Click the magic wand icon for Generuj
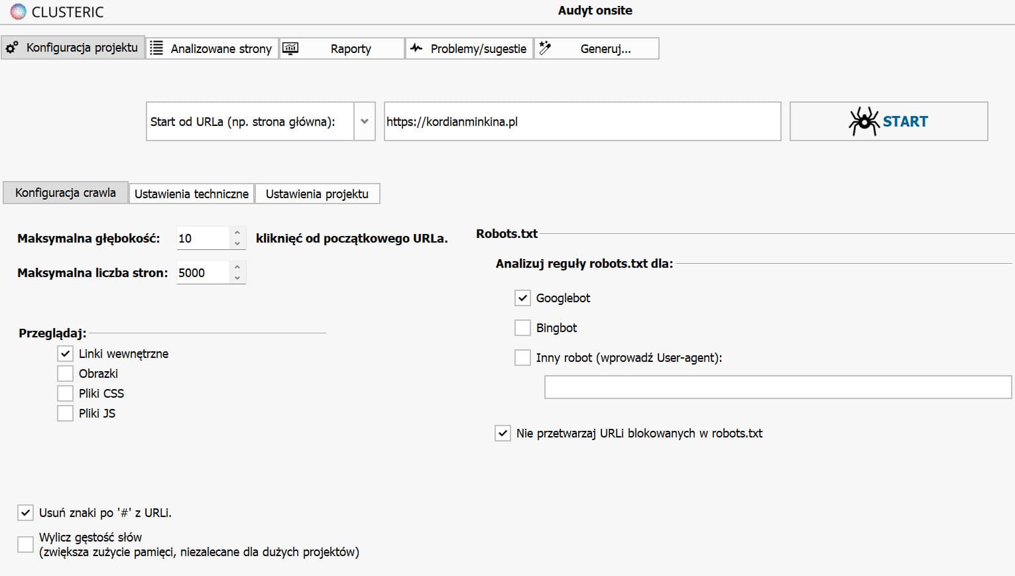 click(x=545, y=48)
